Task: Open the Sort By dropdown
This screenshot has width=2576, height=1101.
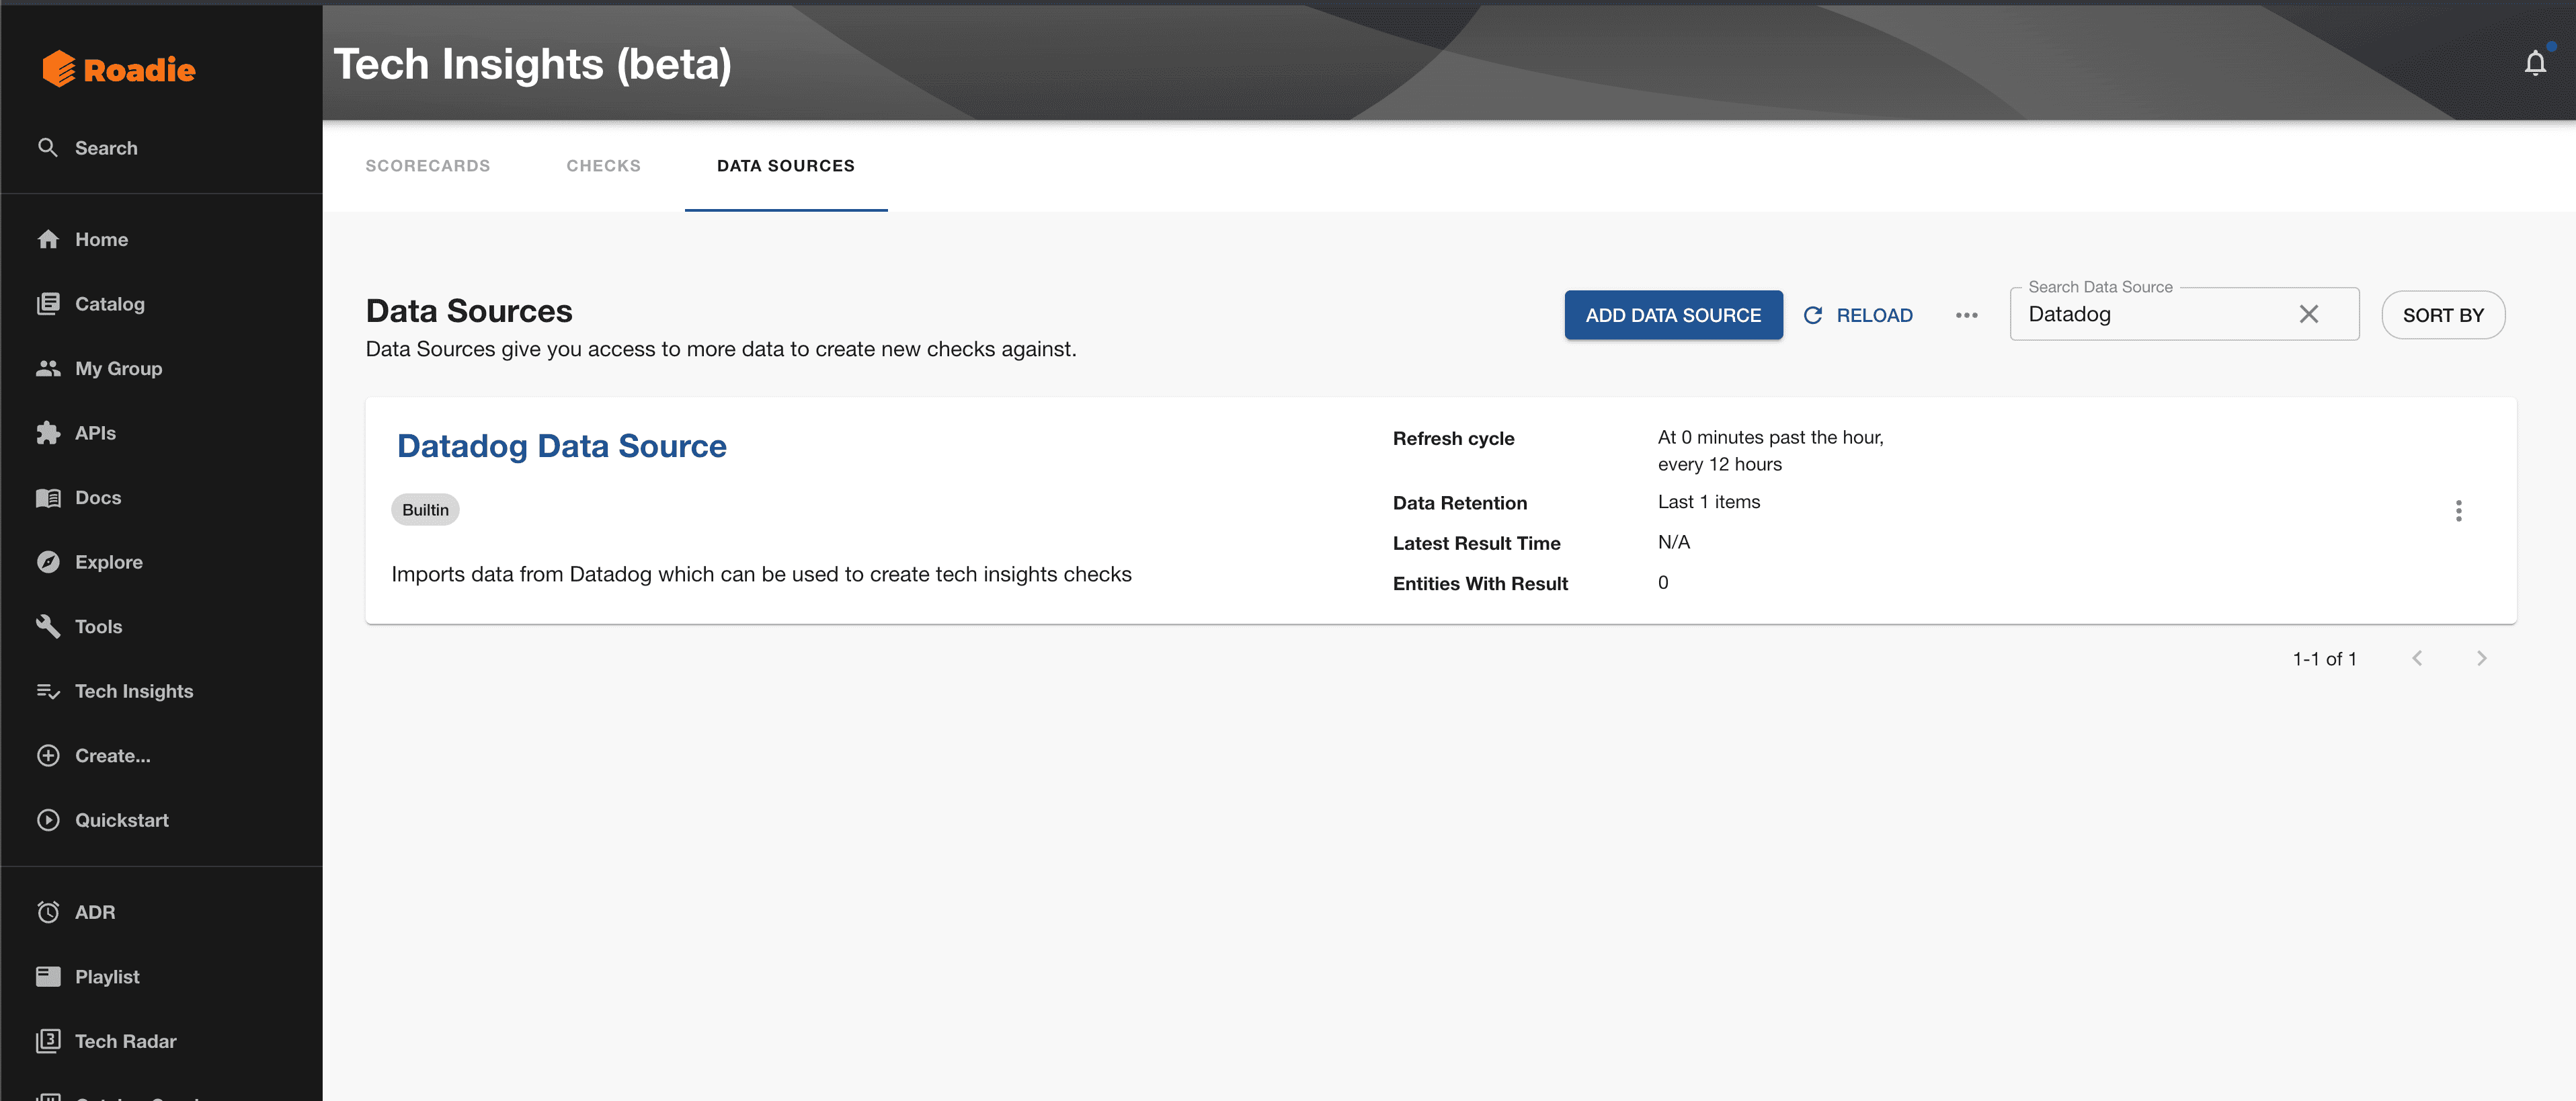Action: point(2442,315)
